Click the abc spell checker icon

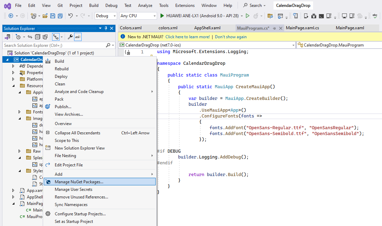(x=375, y=16)
